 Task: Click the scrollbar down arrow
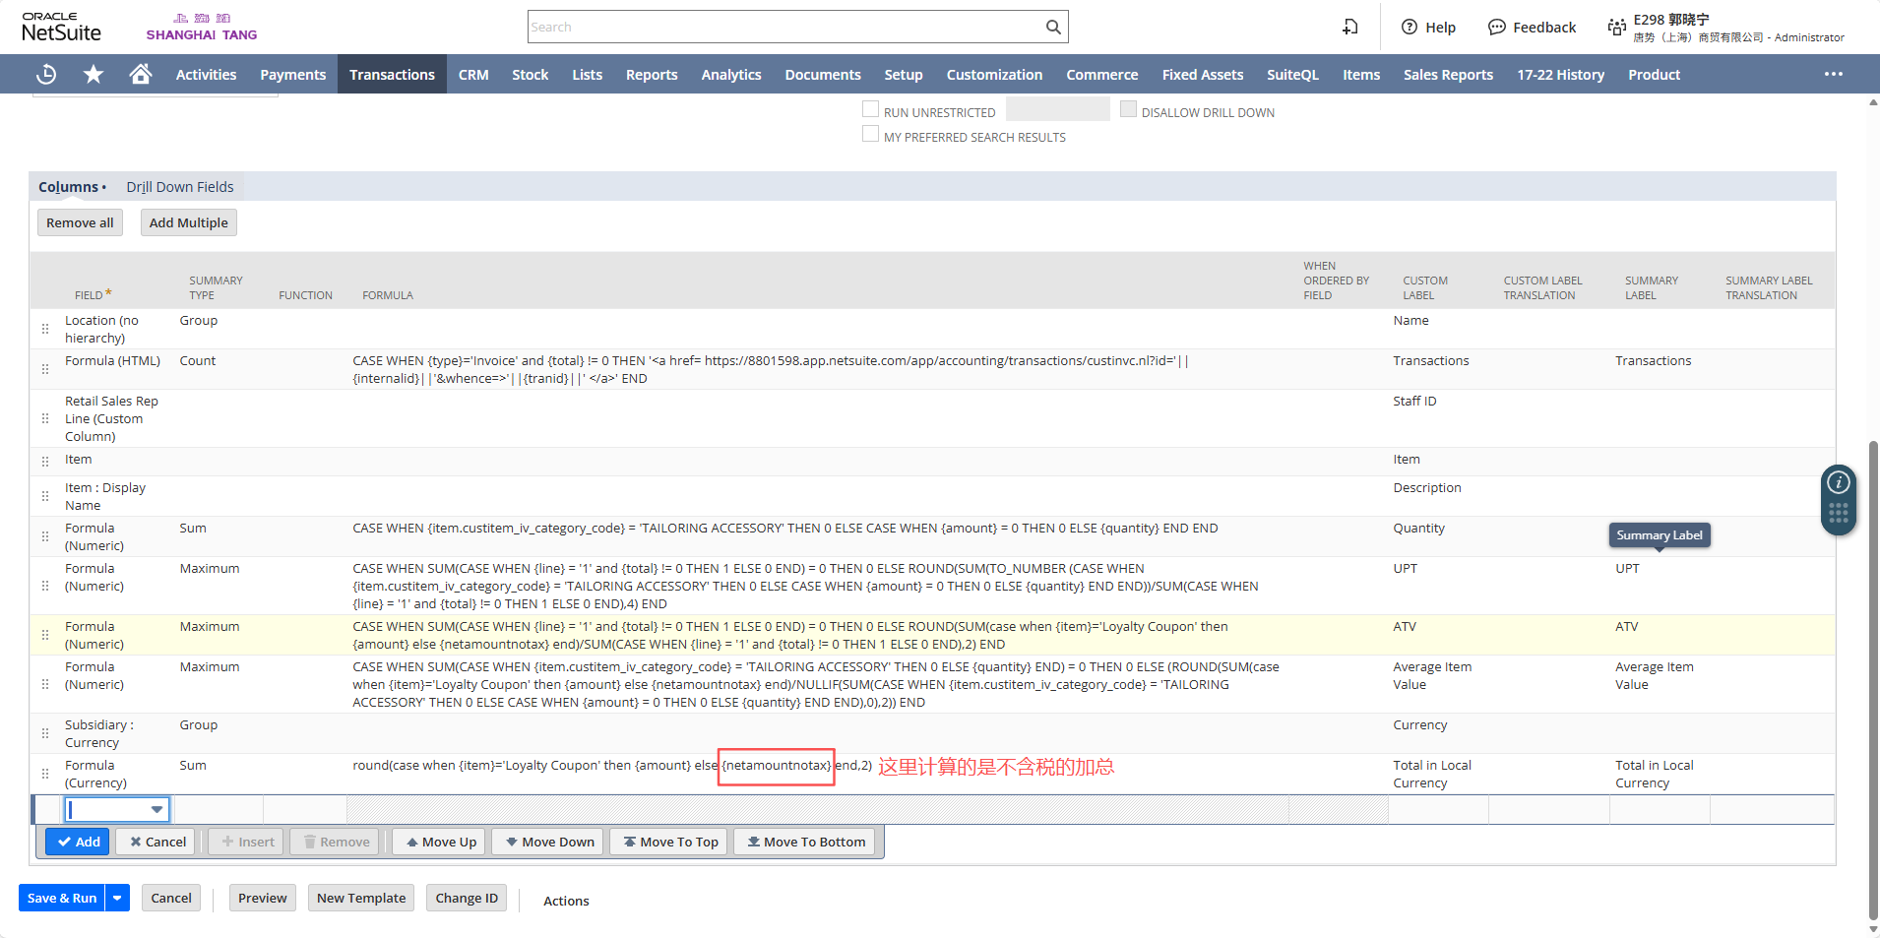coord(1873,928)
